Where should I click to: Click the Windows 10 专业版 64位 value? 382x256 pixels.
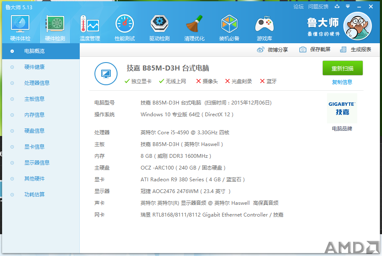tap(187, 115)
